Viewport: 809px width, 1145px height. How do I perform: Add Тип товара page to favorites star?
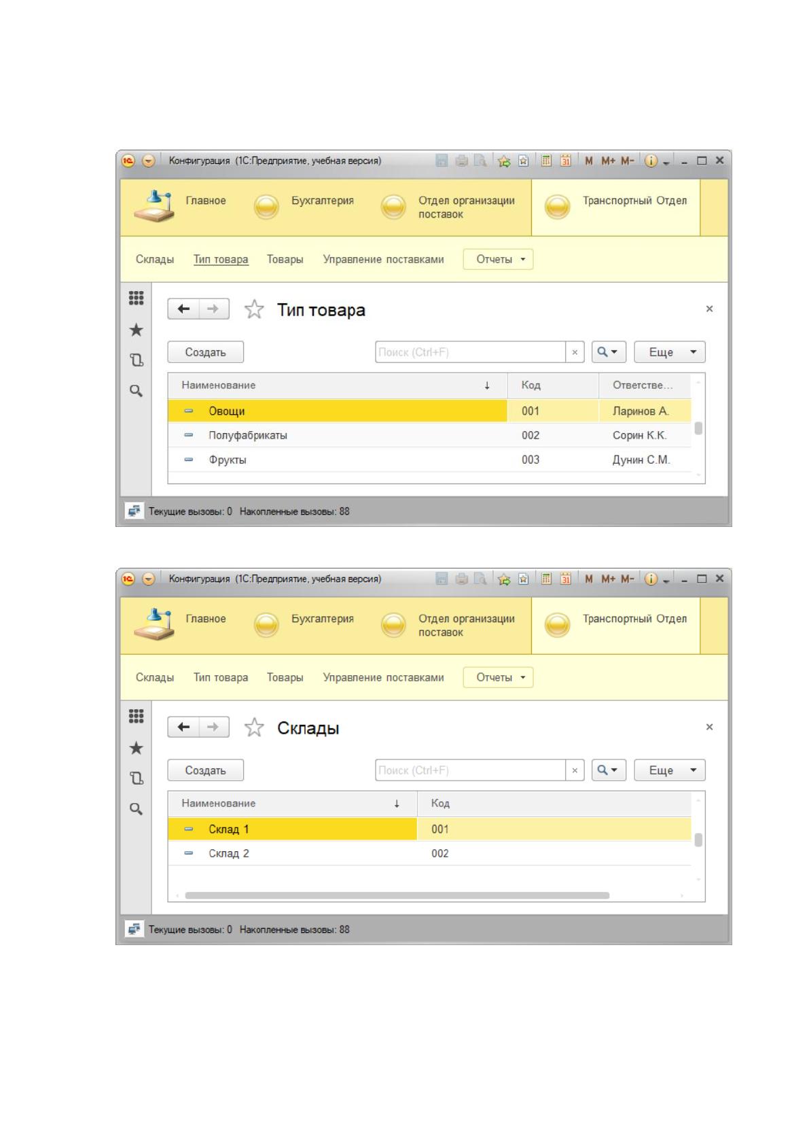[254, 309]
